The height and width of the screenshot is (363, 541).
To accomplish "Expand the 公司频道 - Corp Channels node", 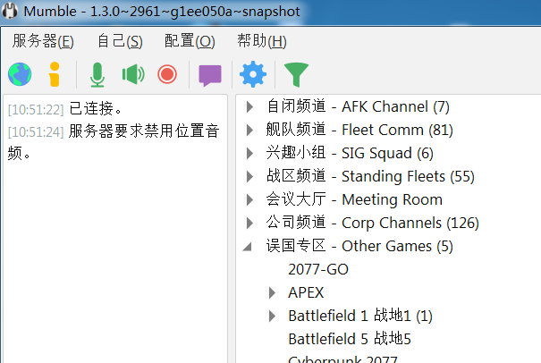I will [x=249, y=223].
